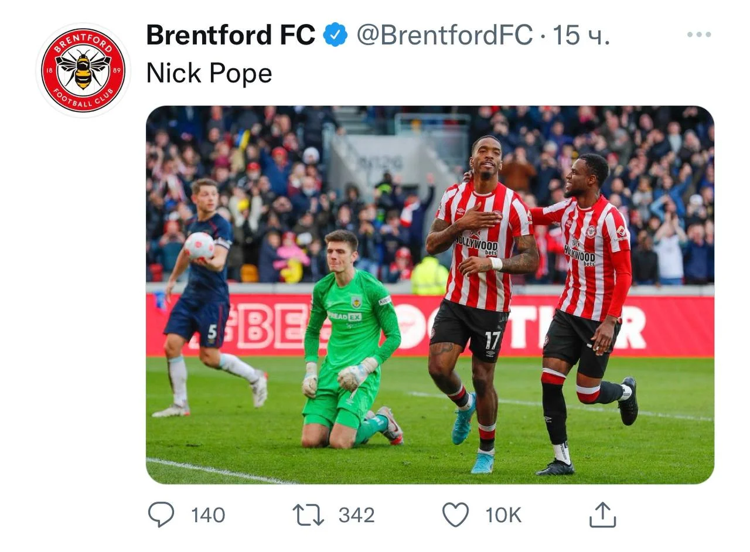Click the 15 ч. timestamp
The height and width of the screenshot is (552, 750).
click(581, 35)
